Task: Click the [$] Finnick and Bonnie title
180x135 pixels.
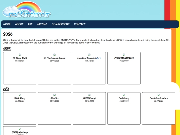Action: pyautogui.click(x=55, y=58)
